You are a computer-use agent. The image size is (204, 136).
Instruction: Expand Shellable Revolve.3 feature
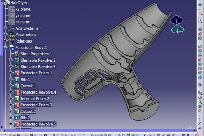coord(11,66)
